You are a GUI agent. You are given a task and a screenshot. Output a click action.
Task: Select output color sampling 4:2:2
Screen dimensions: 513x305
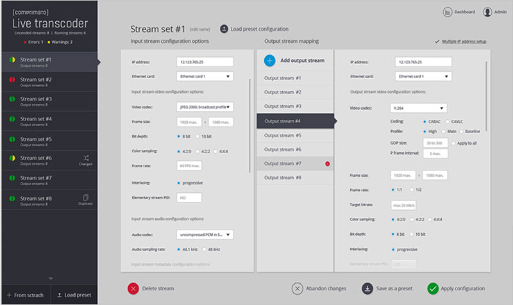[412, 219]
